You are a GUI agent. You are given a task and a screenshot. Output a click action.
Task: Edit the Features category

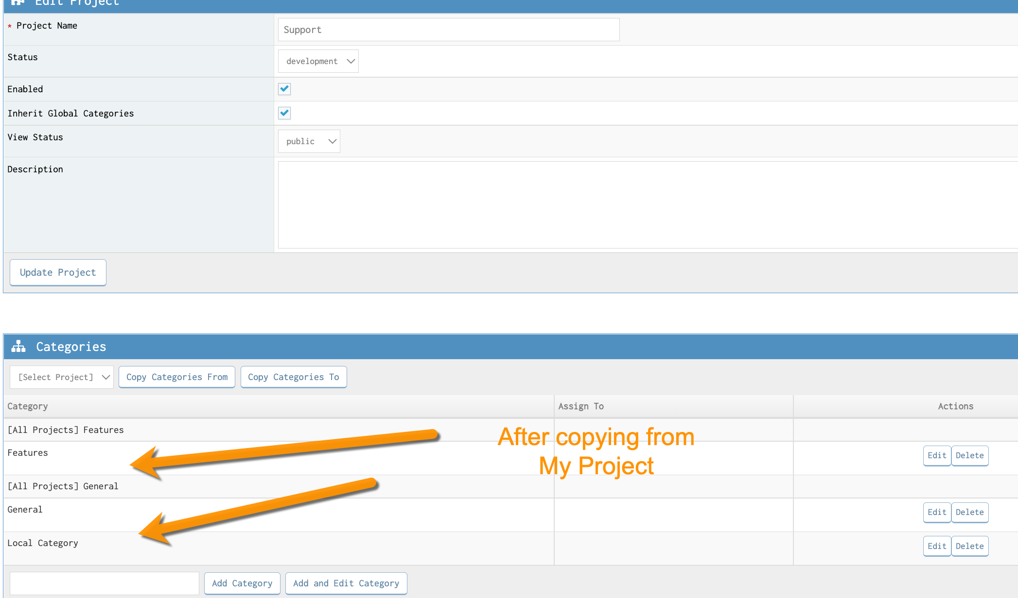coord(936,455)
